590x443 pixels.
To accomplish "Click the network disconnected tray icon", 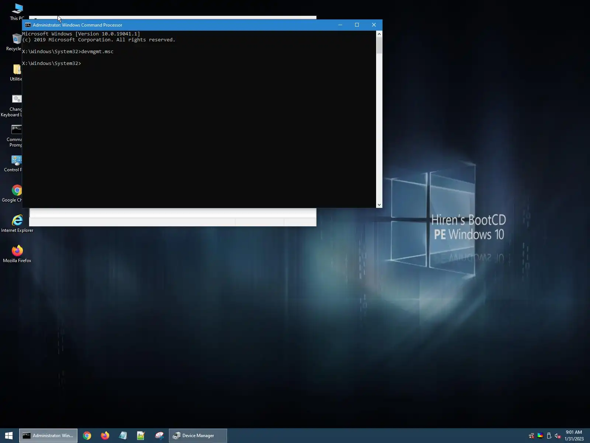I will pos(531,436).
